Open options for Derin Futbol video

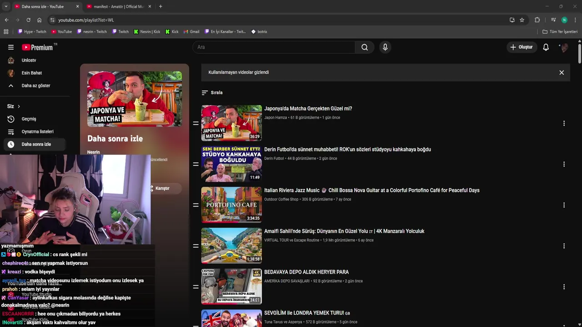coord(564,164)
